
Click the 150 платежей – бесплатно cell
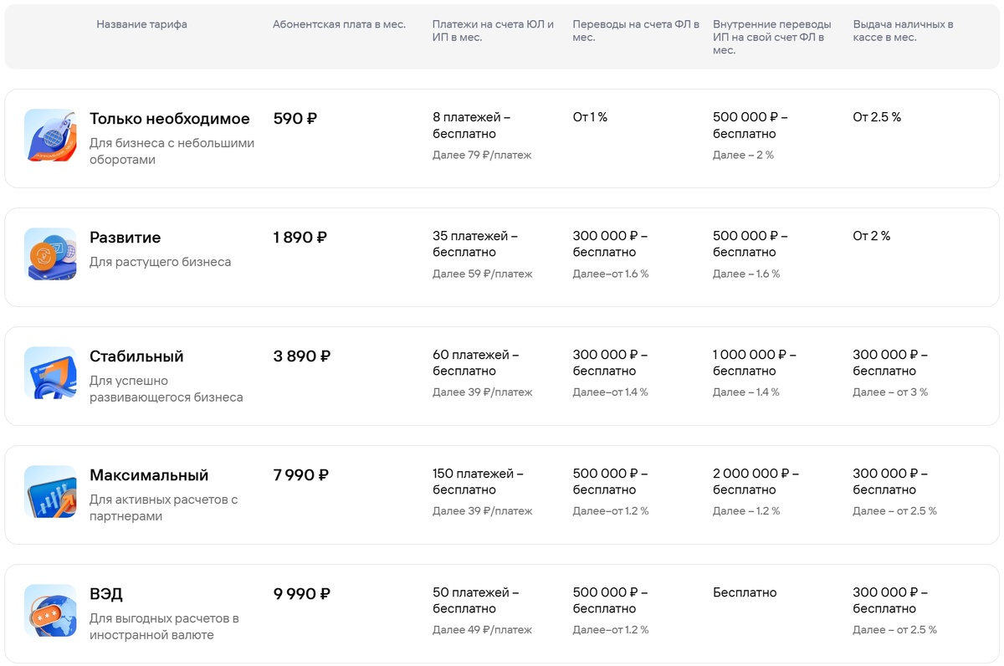click(477, 482)
